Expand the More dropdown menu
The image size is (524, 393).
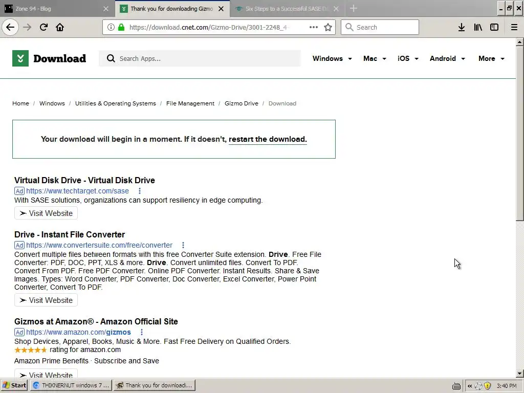tap(491, 58)
